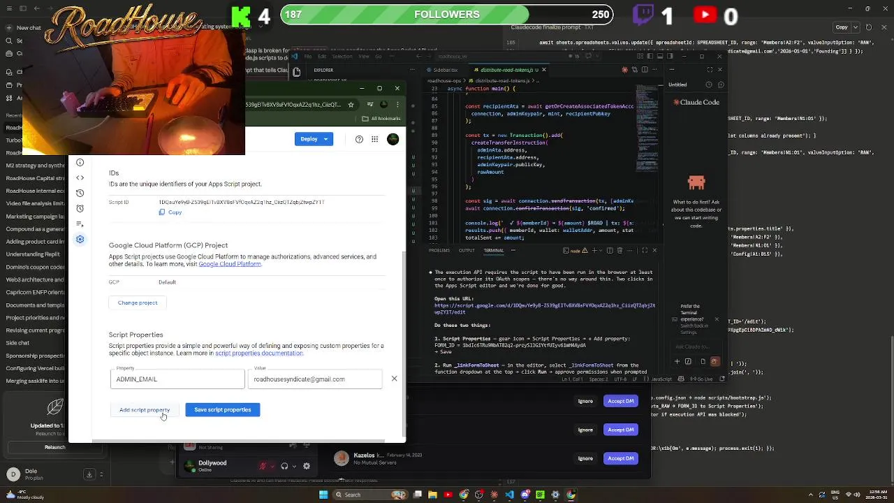Bookmark the page with browser star icon

(351, 105)
